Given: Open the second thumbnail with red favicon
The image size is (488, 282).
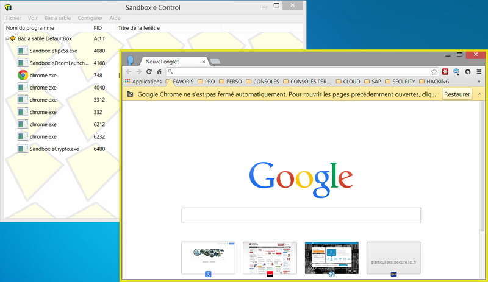Looking at the screenshot, I should point(270,258).
